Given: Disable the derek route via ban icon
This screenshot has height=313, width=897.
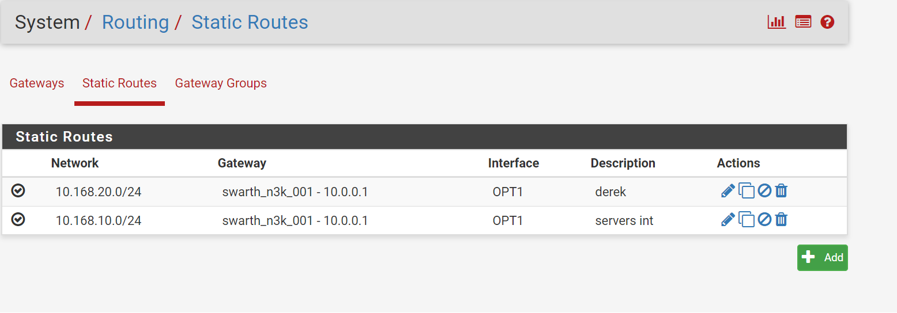Looking at the screenshot, I should (764, 190).
